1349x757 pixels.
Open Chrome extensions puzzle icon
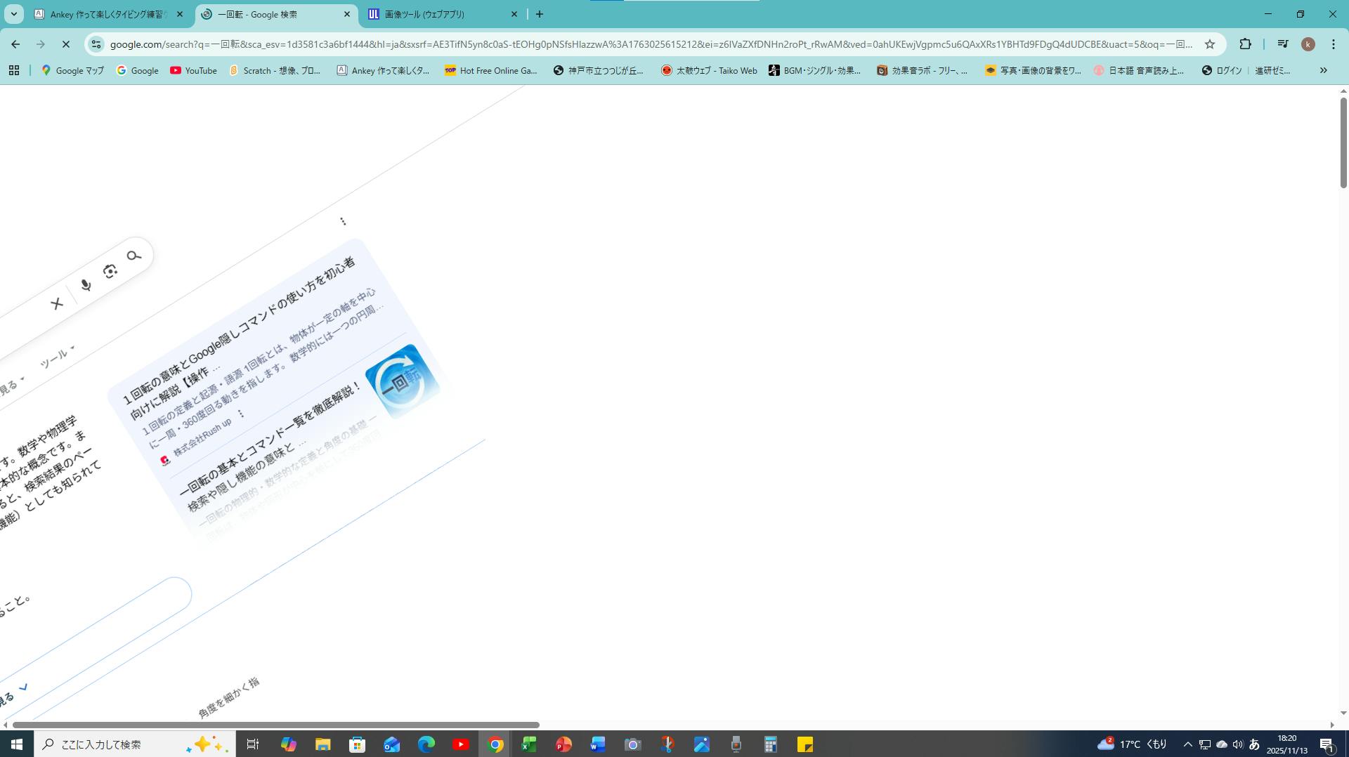[x=1245, y=44]
